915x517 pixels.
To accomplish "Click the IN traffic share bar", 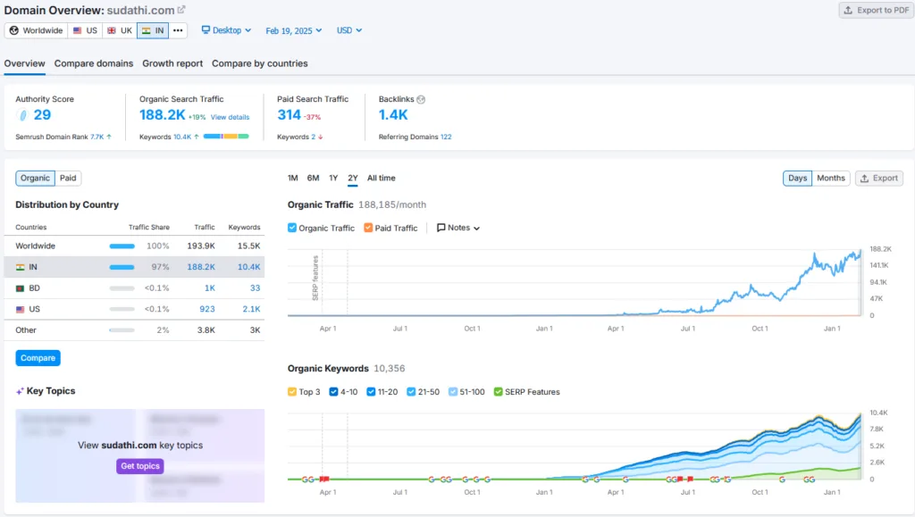I will [122, 267].
